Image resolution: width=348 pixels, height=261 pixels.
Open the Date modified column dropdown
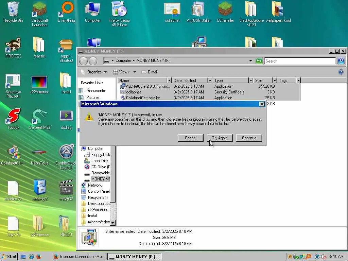pos(210,80)
